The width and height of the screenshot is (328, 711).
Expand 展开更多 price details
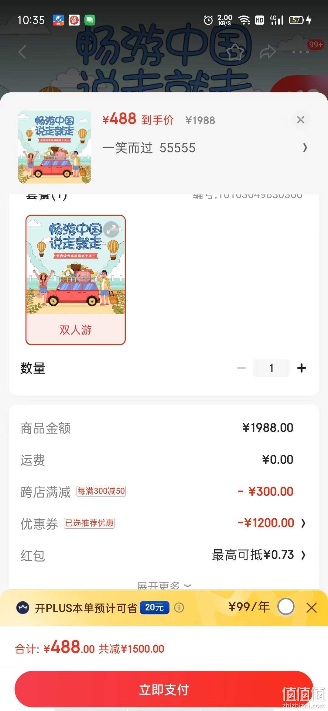click(x=164, y=585)
